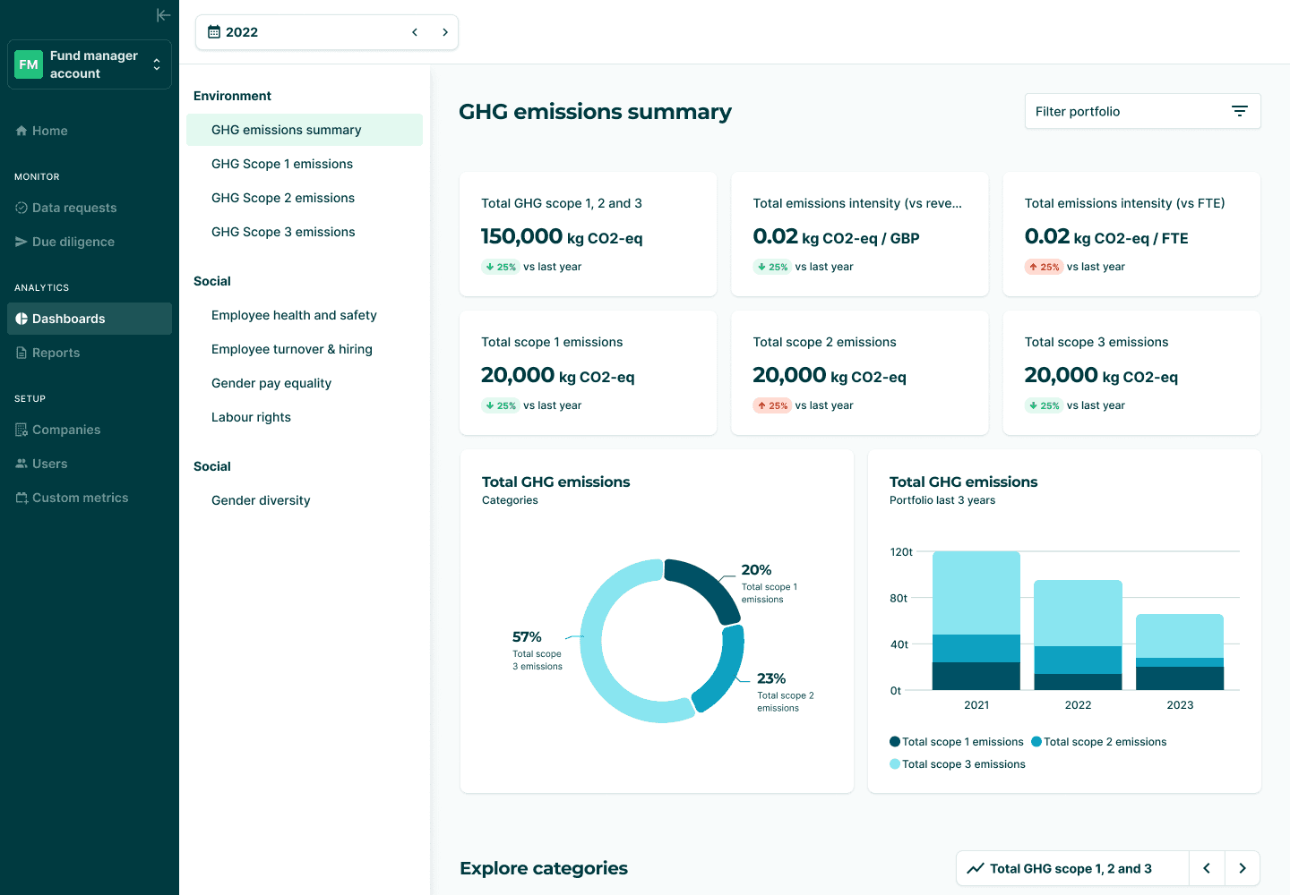Click the Total scope 1 emissions card
This screenshot has height=895, width=1290.
pos(588,372)
